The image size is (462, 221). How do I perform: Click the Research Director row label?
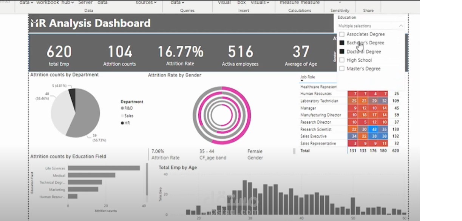tap(316, 122)
